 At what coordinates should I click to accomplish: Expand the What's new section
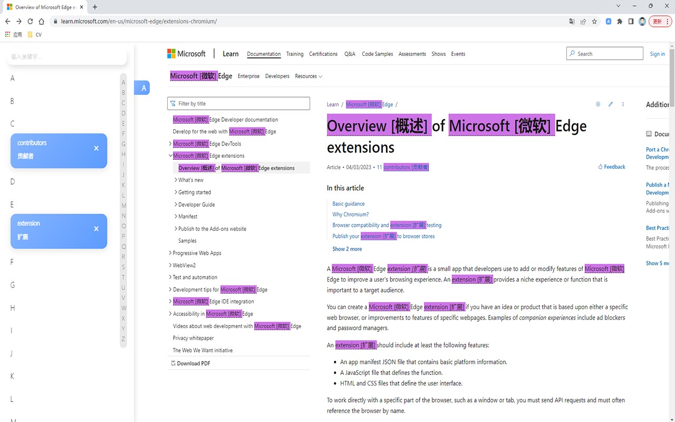pyautogui.click(x=176, y=180)
